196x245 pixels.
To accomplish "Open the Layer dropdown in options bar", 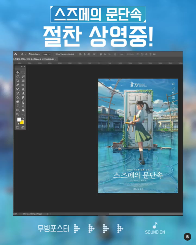I will point(46,54).
